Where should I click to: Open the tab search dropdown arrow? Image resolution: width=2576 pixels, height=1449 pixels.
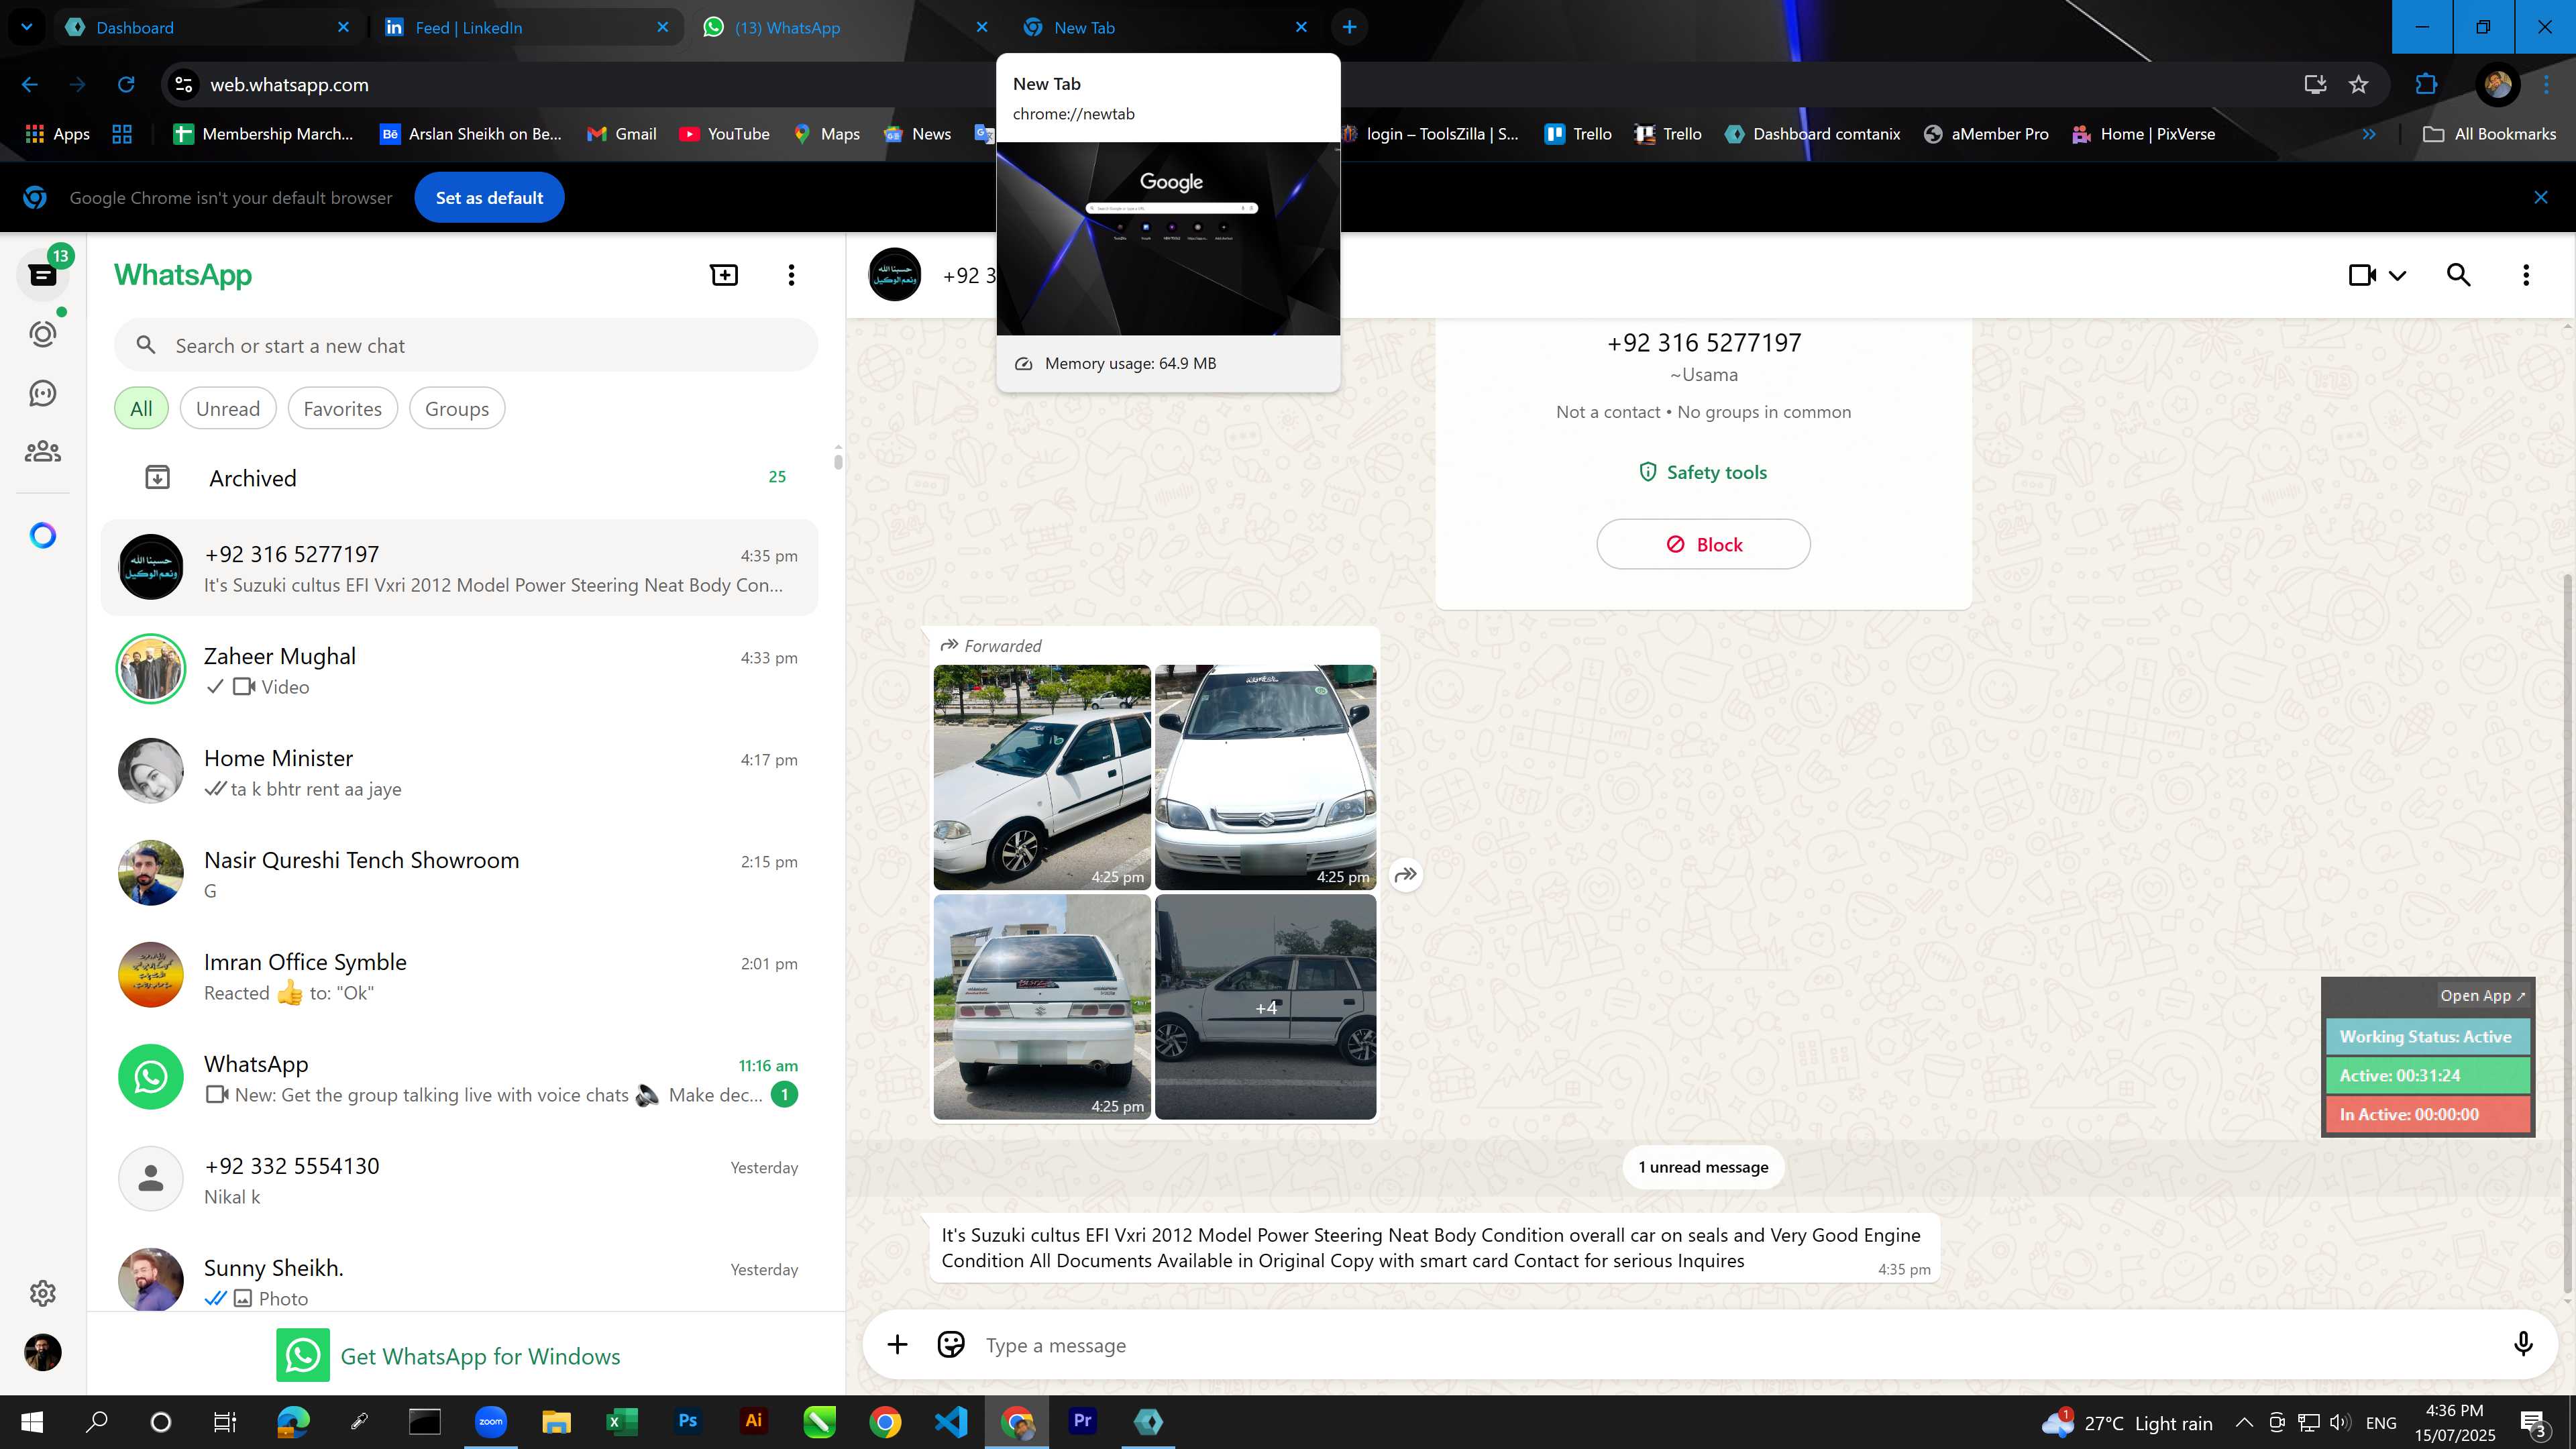point(27,27)
